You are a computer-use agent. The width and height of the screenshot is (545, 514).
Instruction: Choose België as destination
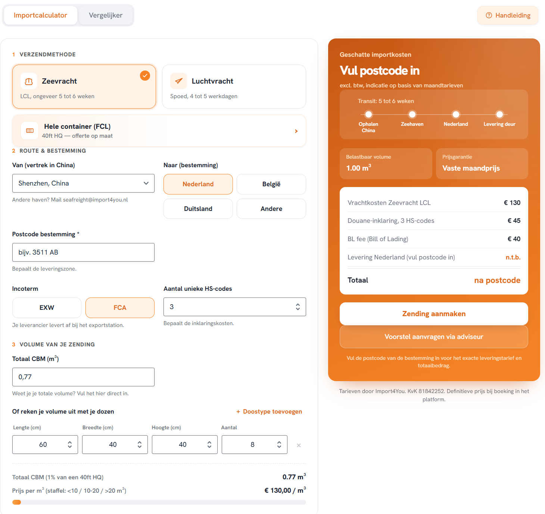[x=271, y=184]
